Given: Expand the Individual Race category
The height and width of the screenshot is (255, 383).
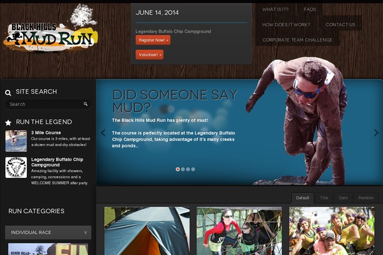Looking at the screenshot, I should (48, 232).
